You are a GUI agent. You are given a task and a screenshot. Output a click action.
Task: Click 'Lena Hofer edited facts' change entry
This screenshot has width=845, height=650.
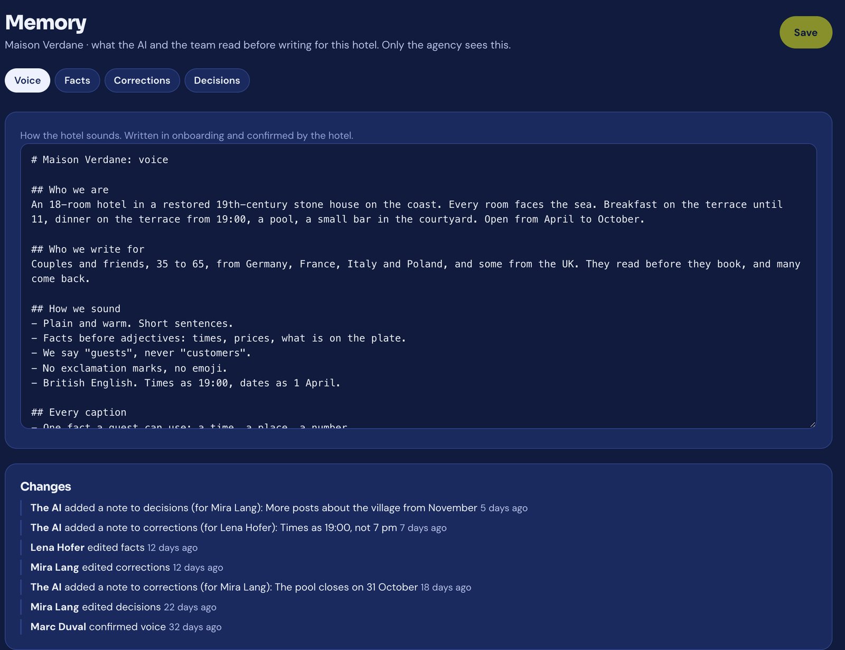click(114, 547)
